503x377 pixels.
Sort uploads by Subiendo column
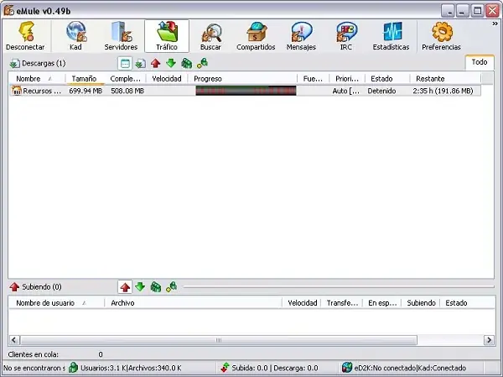coord(421,303)
